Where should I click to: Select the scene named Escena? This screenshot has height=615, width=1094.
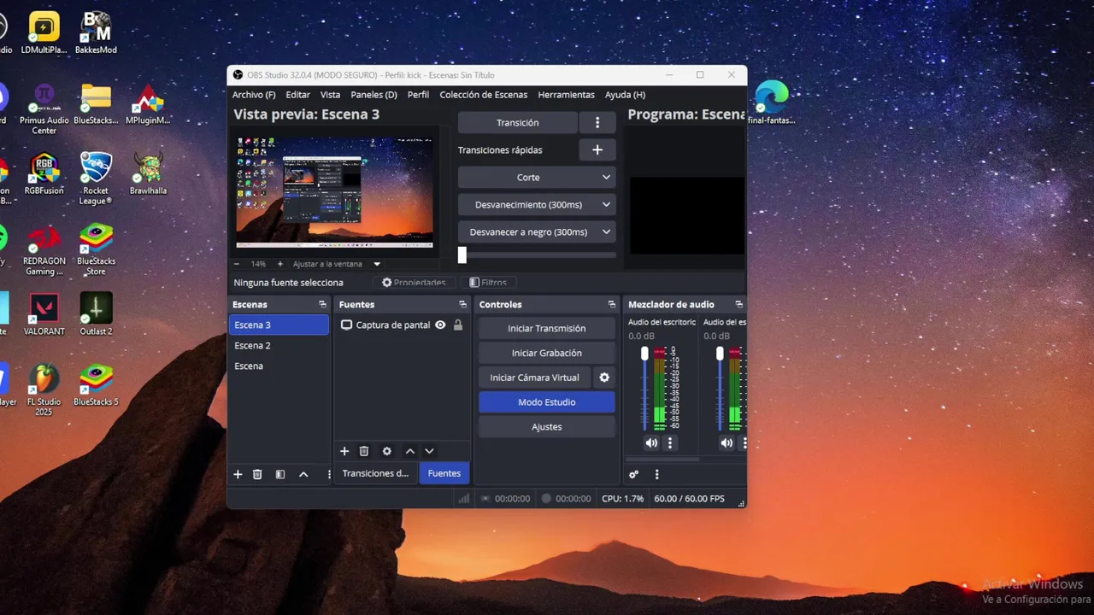point(279,366)
